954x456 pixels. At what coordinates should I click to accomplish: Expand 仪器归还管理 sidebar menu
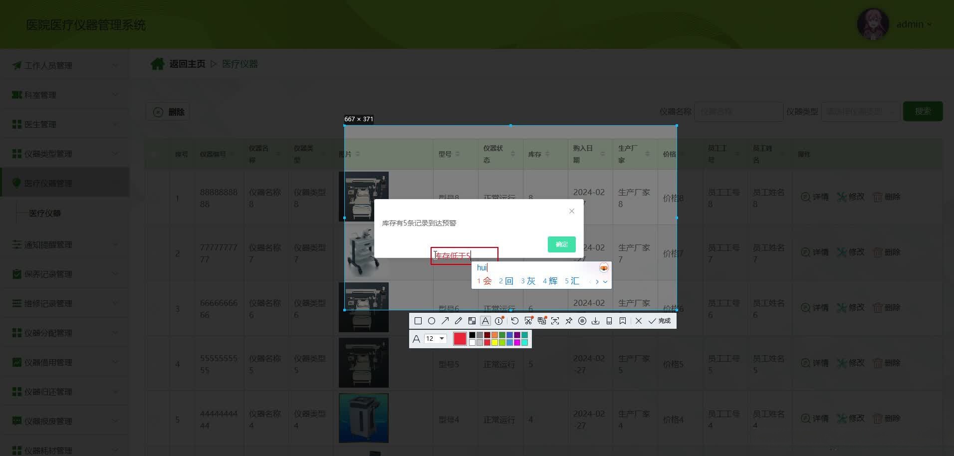65,392
